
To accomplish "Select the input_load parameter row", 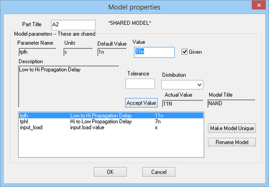I will (111, 127).
